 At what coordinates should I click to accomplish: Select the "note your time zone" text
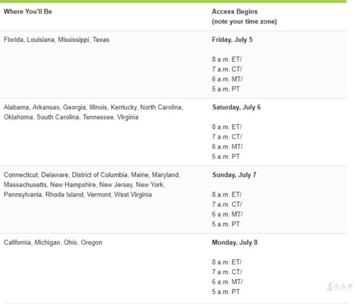click(x=244, y=22)
